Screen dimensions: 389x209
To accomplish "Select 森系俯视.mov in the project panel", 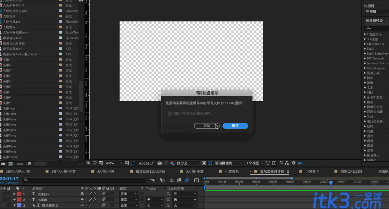I will coord(12,38).
